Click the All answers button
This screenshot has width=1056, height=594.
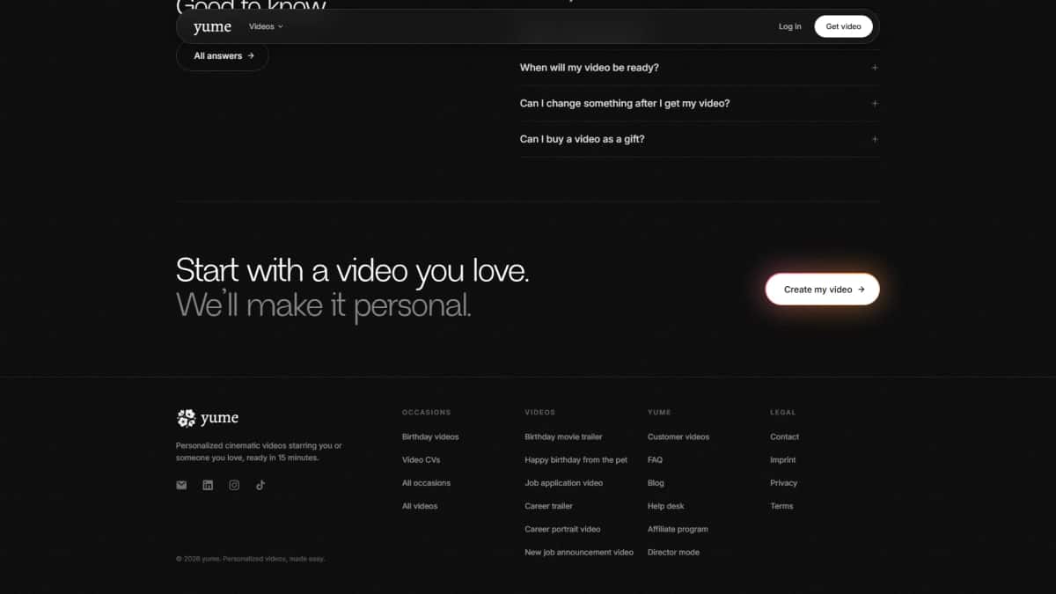223,55
